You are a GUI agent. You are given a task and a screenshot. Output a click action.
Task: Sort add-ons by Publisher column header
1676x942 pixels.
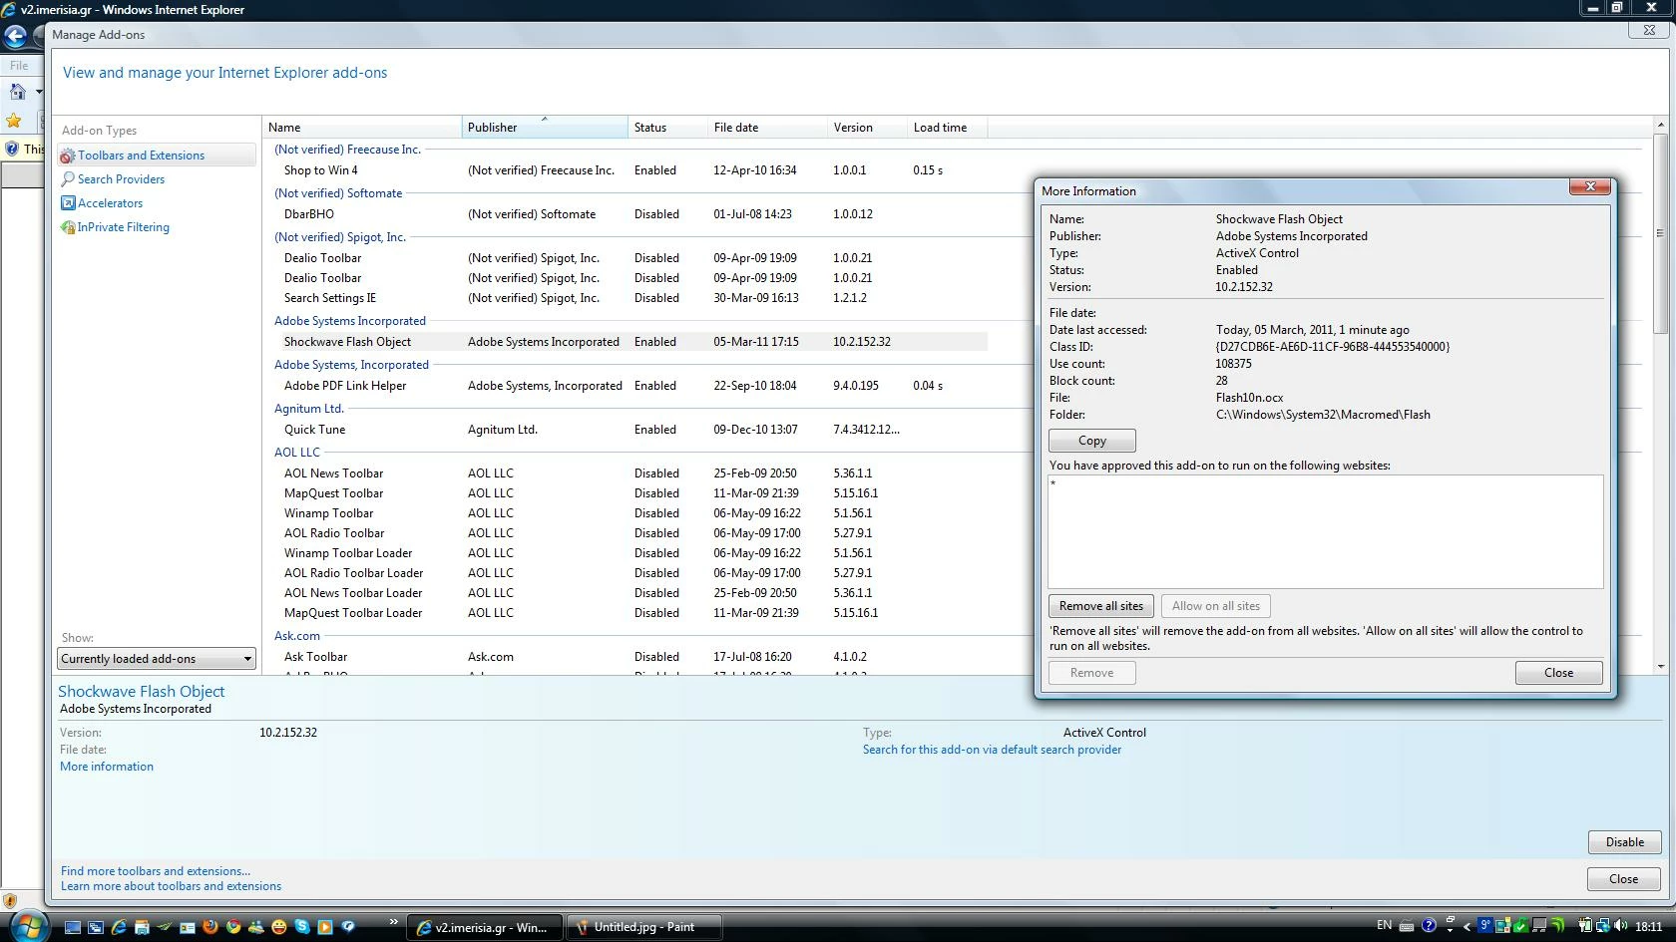545,128
